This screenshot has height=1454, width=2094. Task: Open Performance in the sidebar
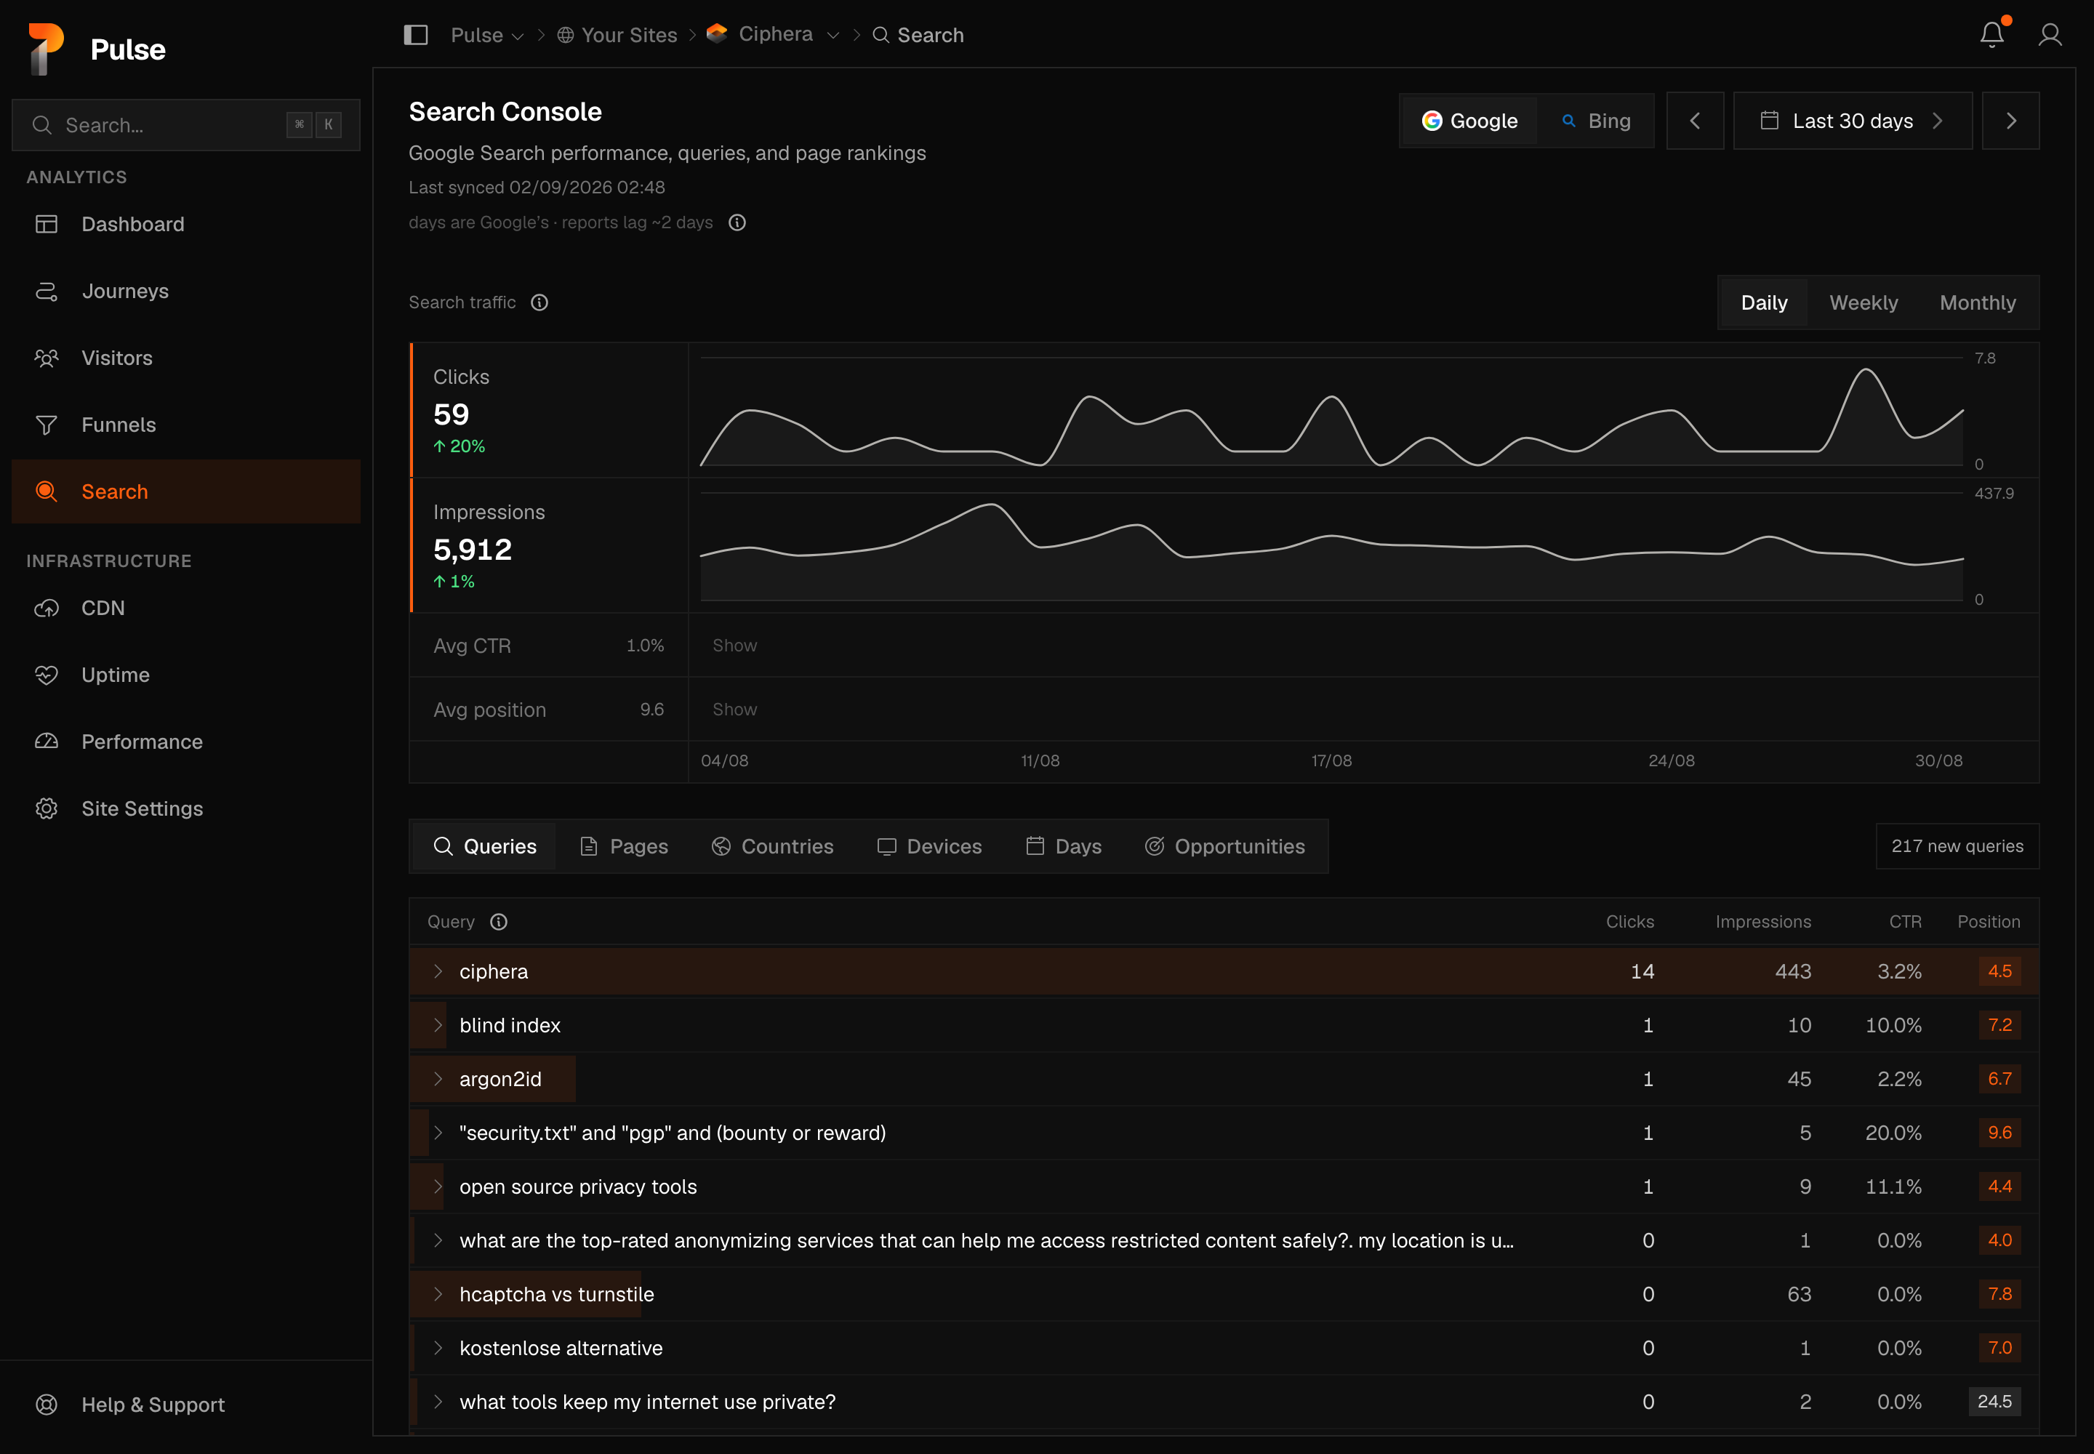(186, 742)
